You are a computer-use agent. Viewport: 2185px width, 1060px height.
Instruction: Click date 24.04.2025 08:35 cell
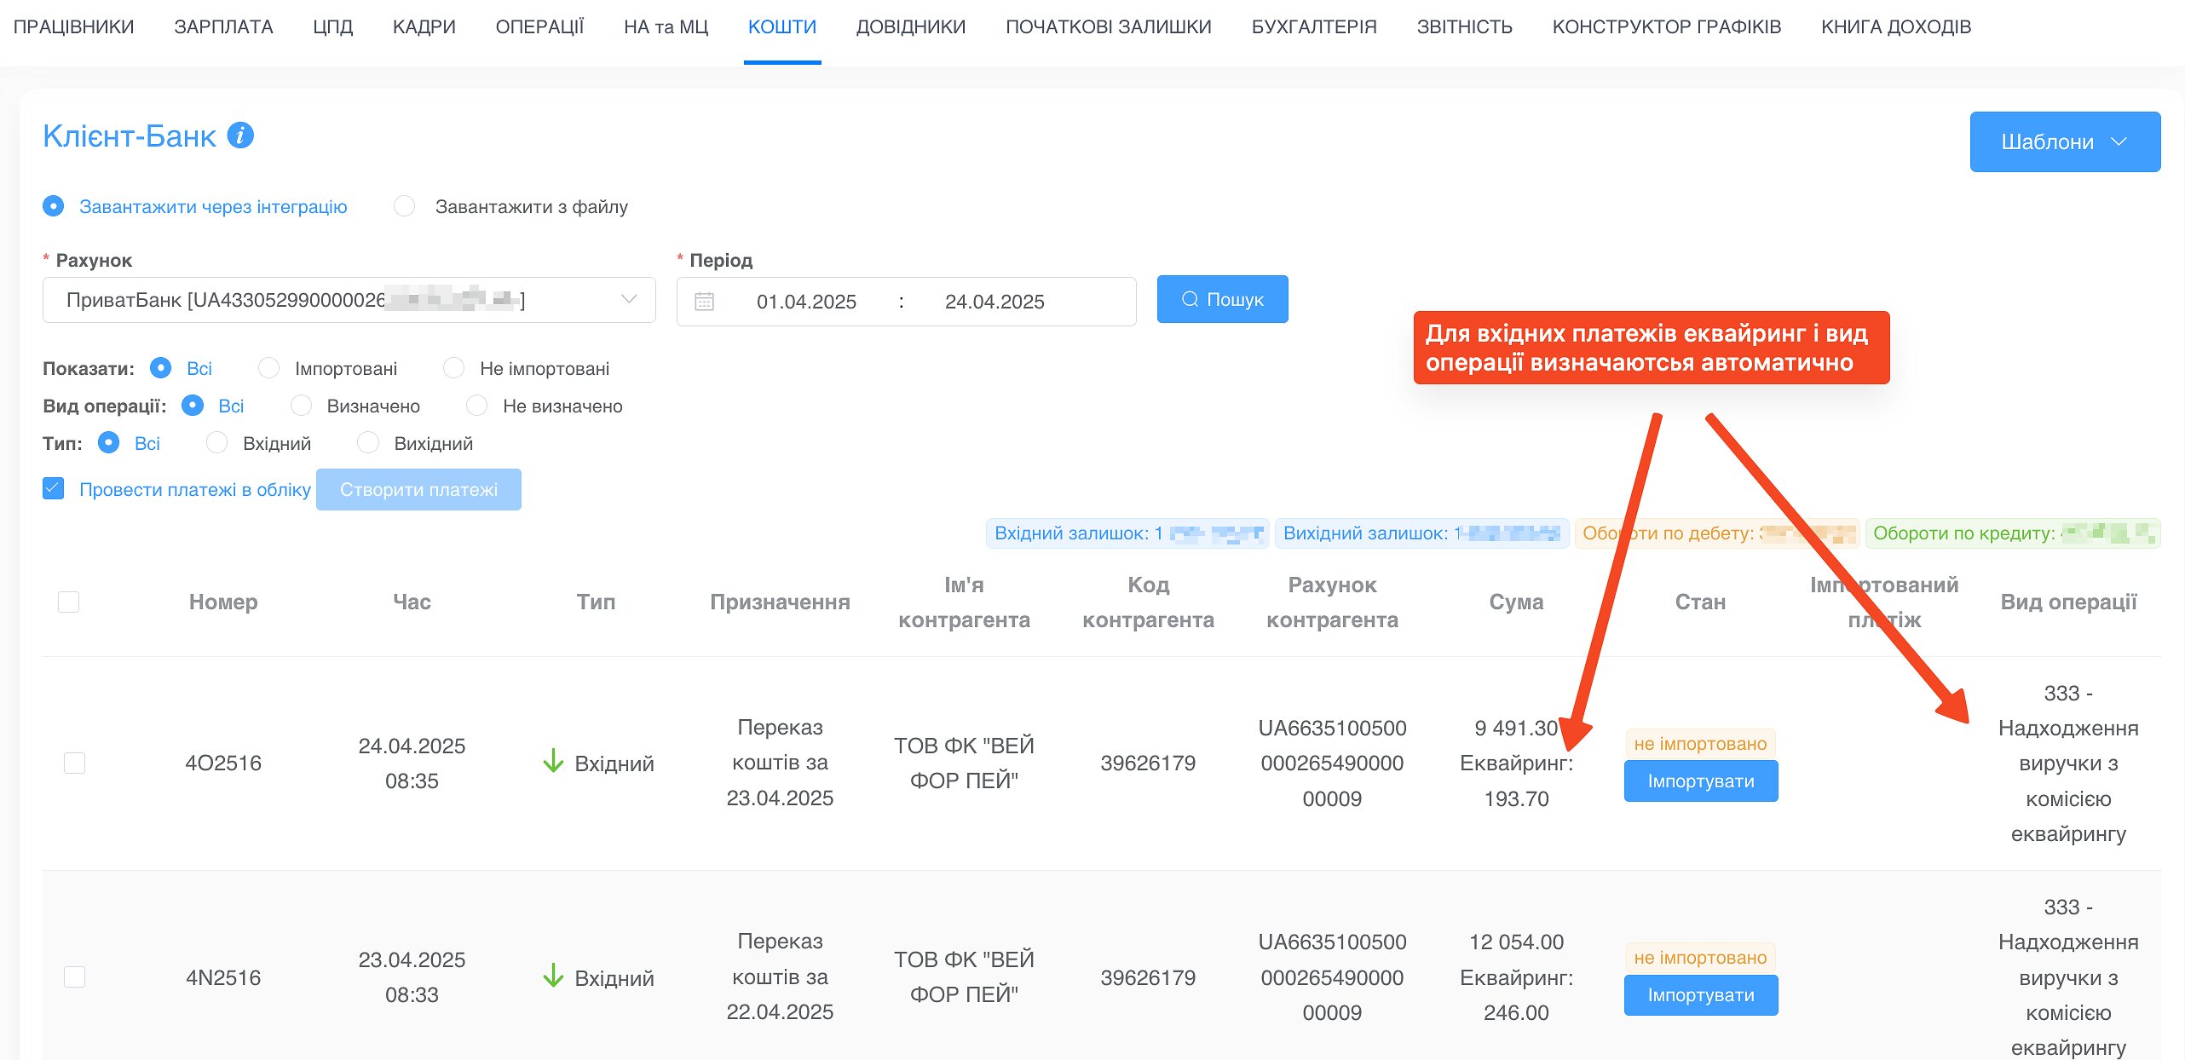pos(412,763)
